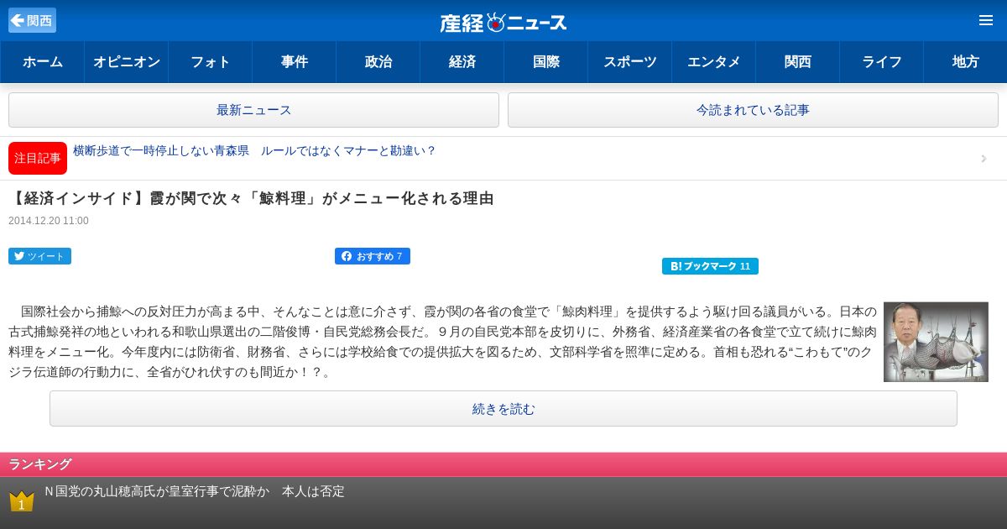1007x529 pixels.
Task: Open the ライフ tab
Action: click(x=881, y=62)
